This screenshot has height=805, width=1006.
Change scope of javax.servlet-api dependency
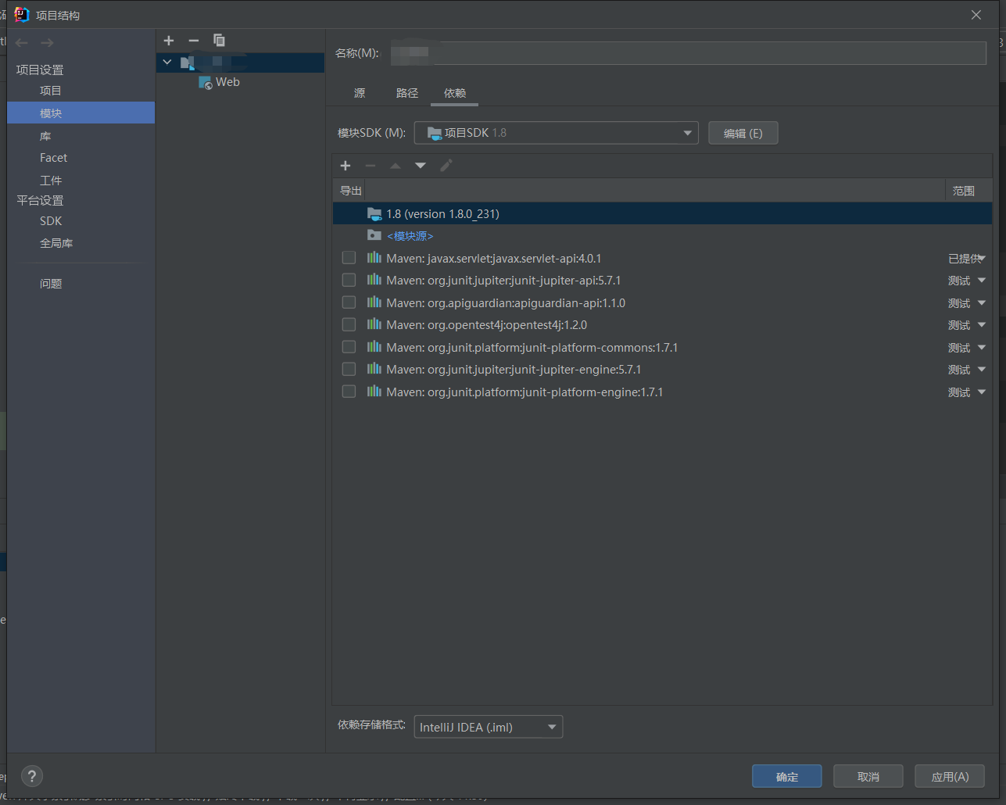[x=968, y=259]
